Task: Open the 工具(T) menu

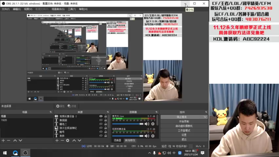Action: (72, 9)
